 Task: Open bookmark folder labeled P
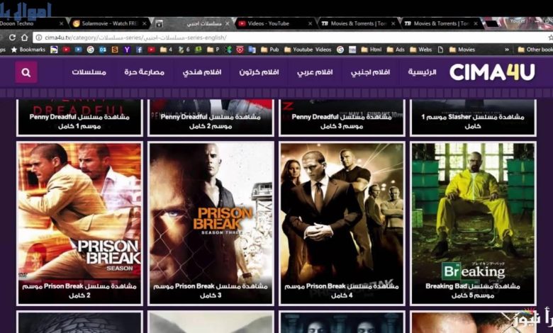click(213, 50)
